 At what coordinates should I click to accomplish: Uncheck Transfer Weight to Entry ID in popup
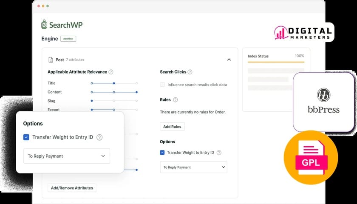coord(26,137)
